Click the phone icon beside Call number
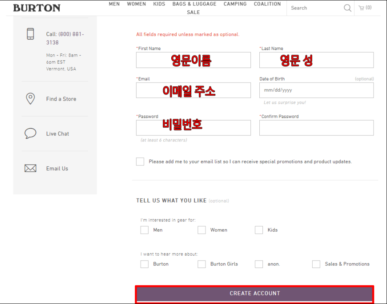387x304 pixels. tap(30, 34)
